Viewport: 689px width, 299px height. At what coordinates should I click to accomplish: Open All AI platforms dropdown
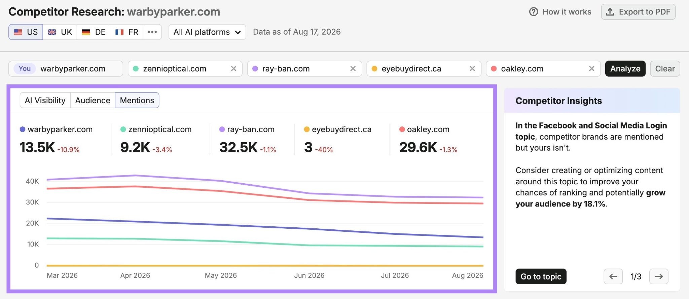207,32
